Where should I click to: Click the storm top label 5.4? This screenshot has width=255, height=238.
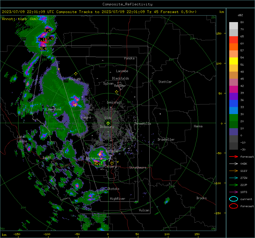(x=43, y=49)
